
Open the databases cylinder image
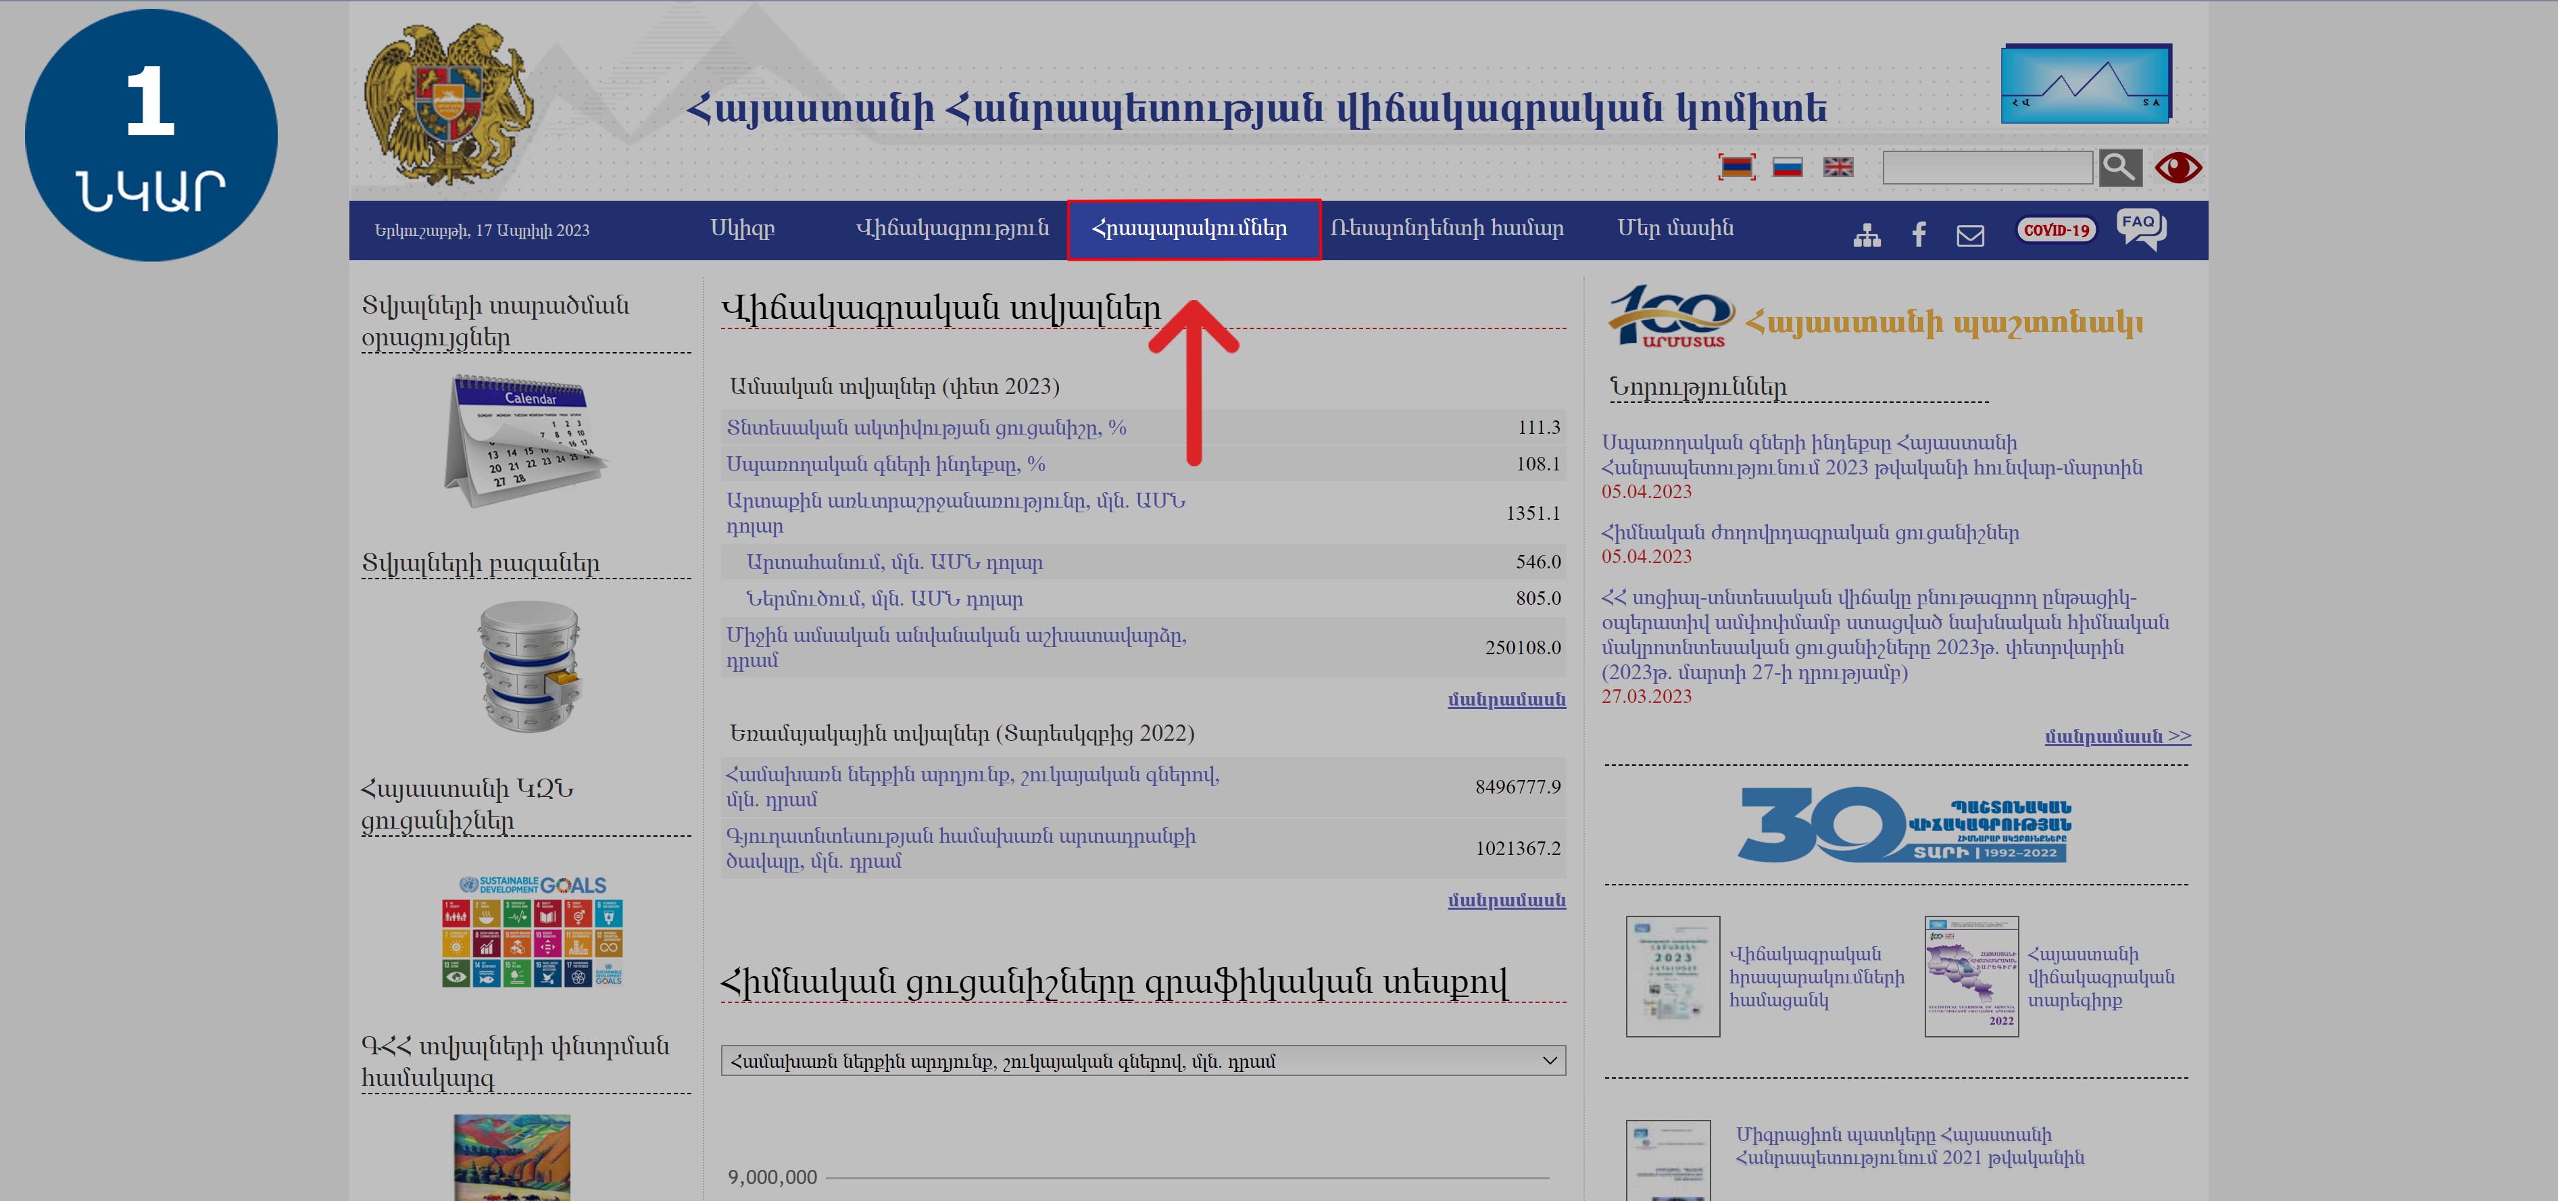[529, 666]
